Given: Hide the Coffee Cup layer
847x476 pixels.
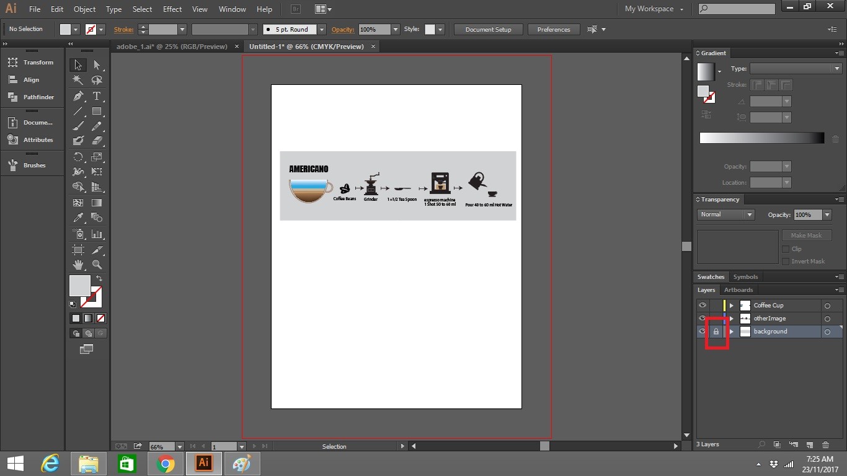Looking at the screenshot, I should 703,305.
